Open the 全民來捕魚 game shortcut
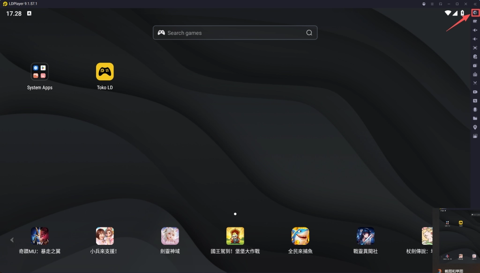 click(300, 236)
